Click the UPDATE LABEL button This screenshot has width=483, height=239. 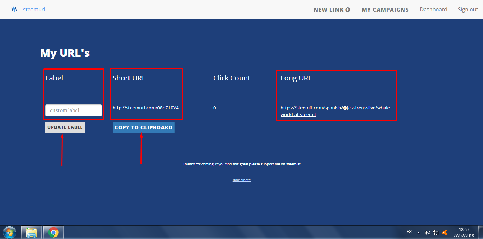click(65, 127)
